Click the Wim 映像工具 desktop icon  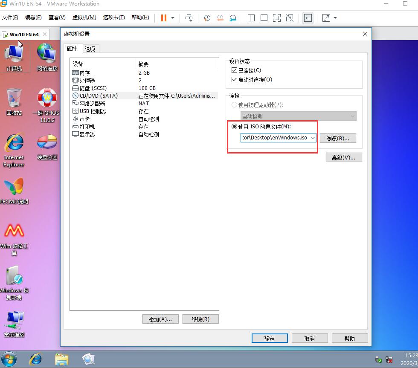coord(14,239)
